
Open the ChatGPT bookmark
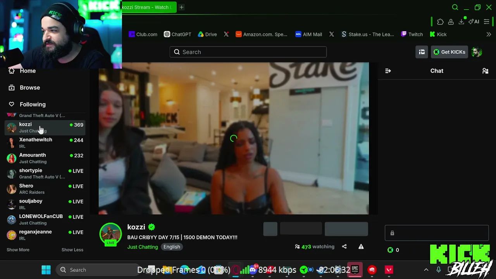177,34
